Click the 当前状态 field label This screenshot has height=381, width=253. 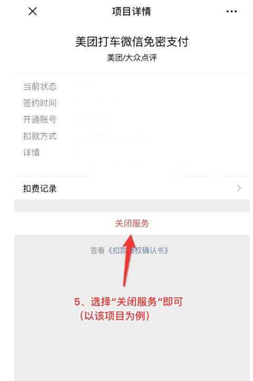pos(40,87)
